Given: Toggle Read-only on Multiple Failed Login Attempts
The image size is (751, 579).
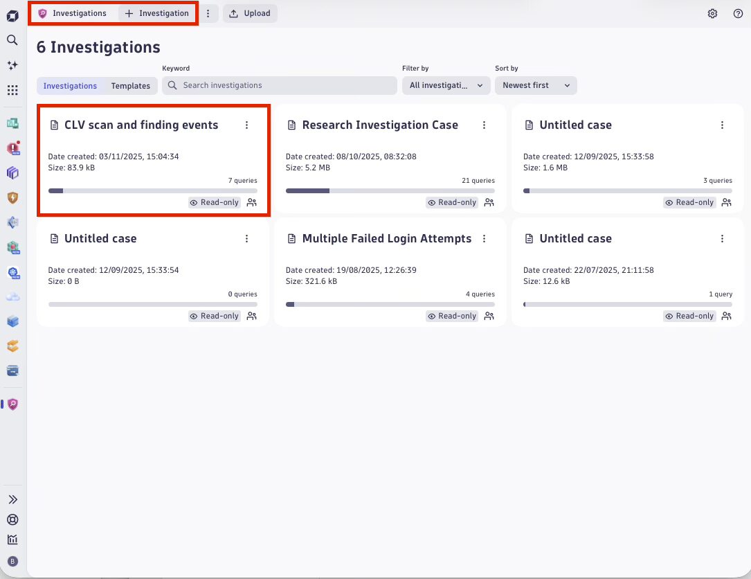Looking at the screenshot, I should click(x=452, y=316).
